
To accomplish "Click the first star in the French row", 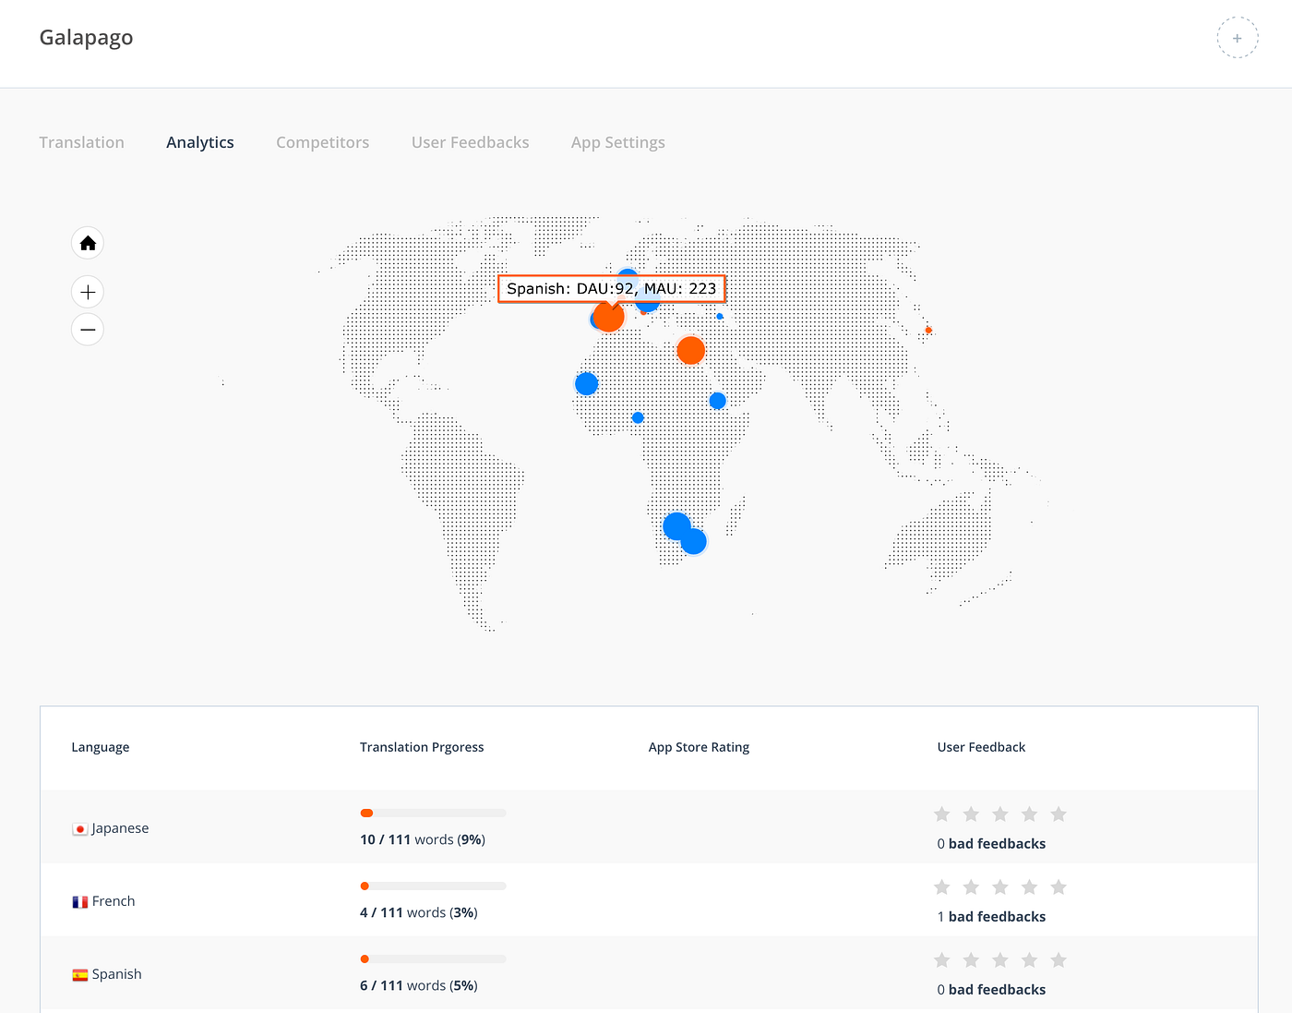I will (941, 886).
